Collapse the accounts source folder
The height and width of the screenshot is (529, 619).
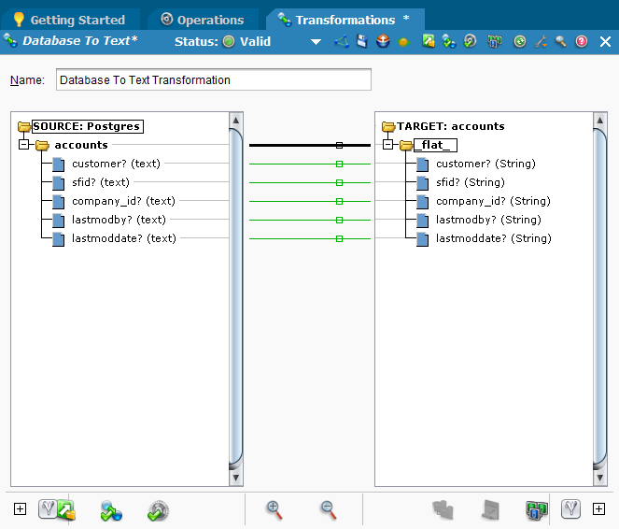pyautogui.click(x=24, y=145)
